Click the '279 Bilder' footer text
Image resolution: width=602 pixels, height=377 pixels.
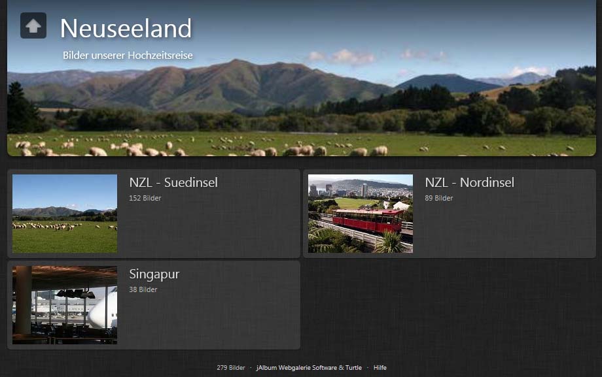pos(230,368)
